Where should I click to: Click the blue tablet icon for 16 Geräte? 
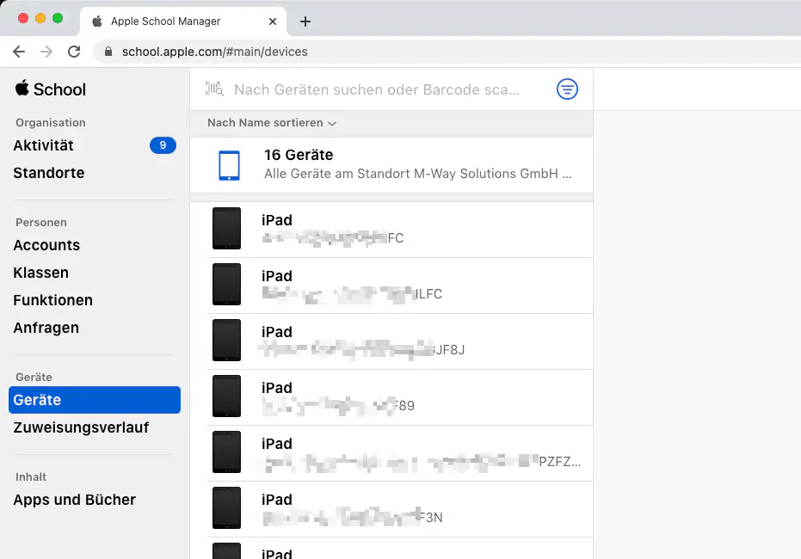229,165
